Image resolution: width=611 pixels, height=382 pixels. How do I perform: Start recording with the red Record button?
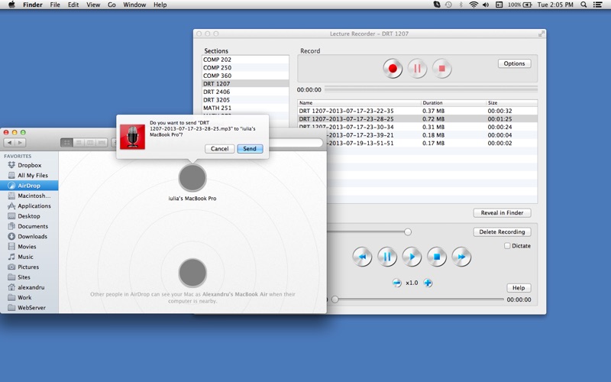pos(393,69)
